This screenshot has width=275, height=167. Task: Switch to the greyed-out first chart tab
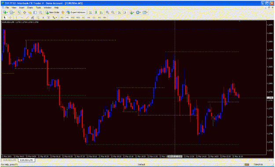point(10,160)
